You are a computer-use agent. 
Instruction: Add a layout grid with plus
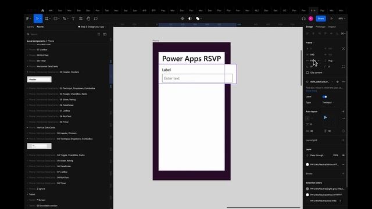pyautogui.click(x=343, y=140)
